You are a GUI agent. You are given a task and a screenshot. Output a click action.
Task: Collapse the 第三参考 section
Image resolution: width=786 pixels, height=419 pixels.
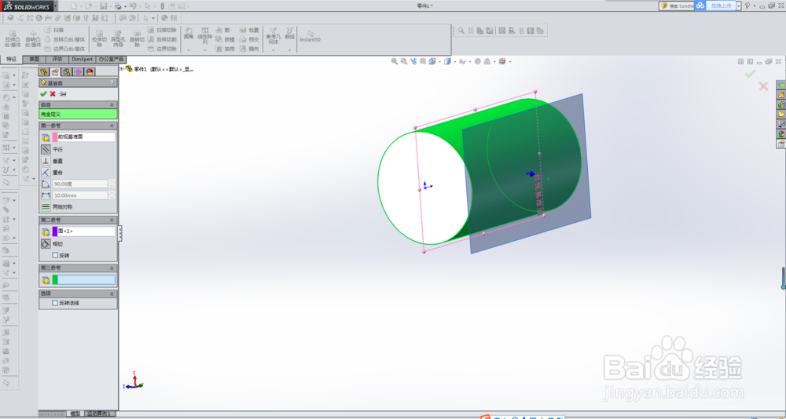(x=112, y=268)
